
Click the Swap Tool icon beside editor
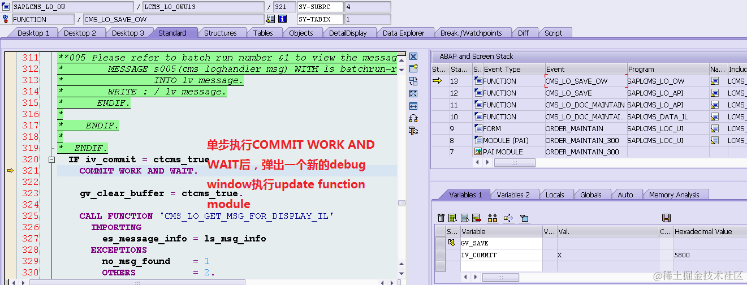(413, 81)
